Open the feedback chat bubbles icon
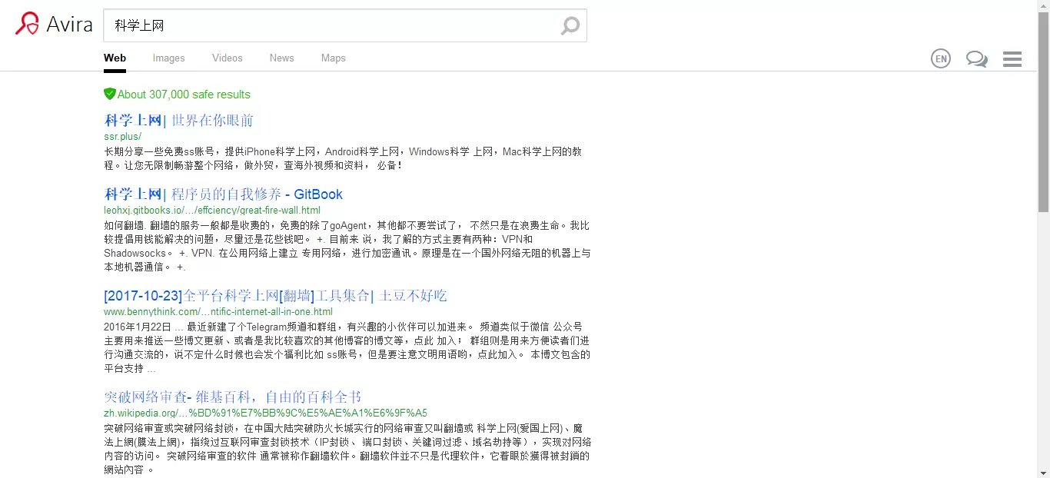The width and height of the screenshot is (1050, 478). point(976,58)
